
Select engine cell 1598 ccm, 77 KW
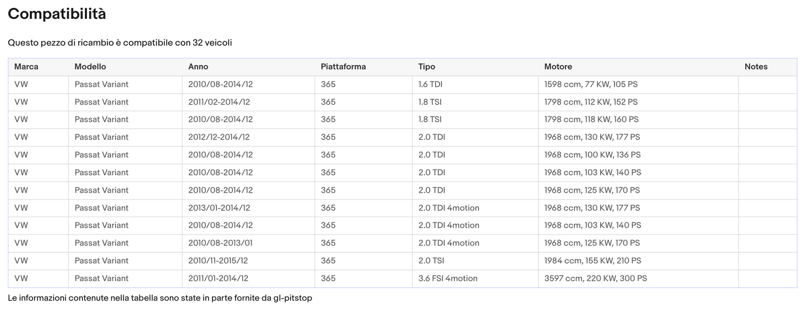591,85
